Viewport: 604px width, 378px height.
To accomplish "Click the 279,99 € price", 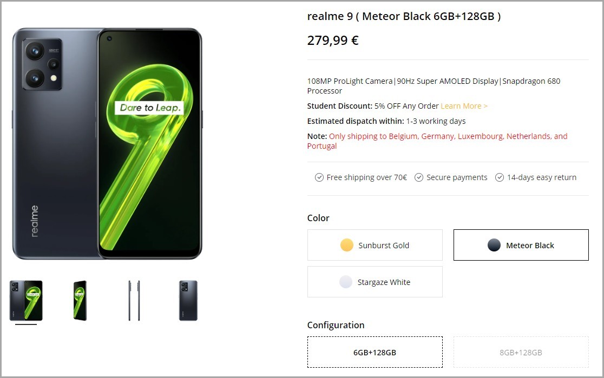I will click(x=333, y=40).
